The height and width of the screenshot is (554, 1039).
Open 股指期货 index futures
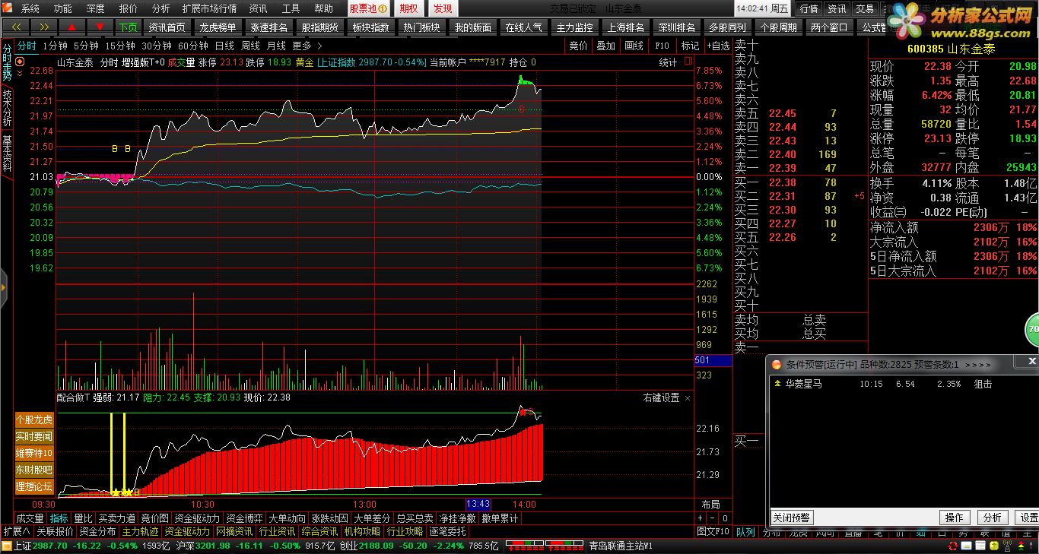[x=319, y=27]
